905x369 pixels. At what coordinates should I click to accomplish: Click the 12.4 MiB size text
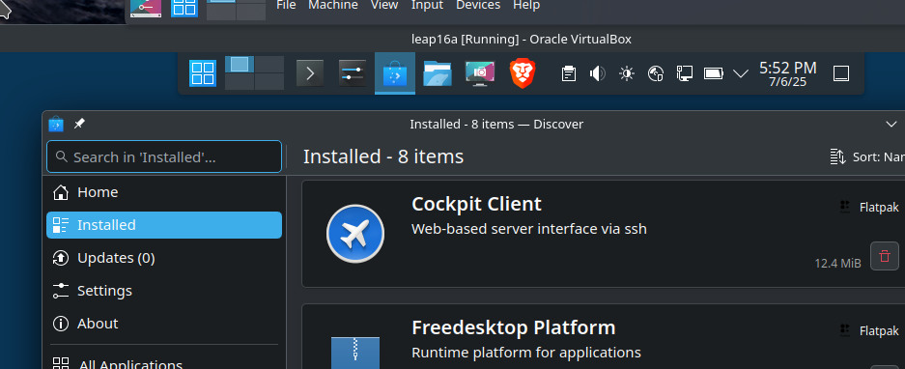tap(837, 264)
